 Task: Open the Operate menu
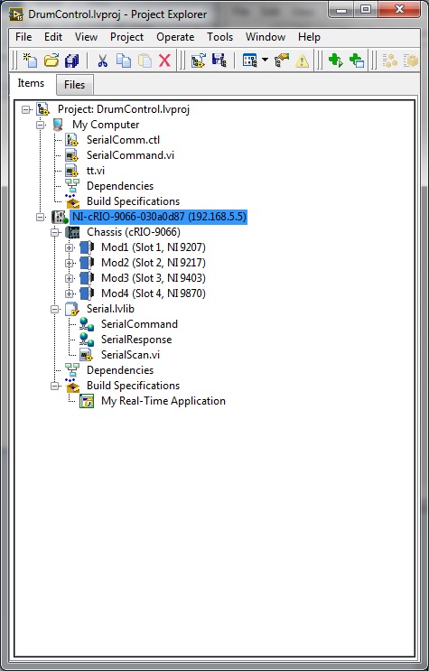coord(175,37)
